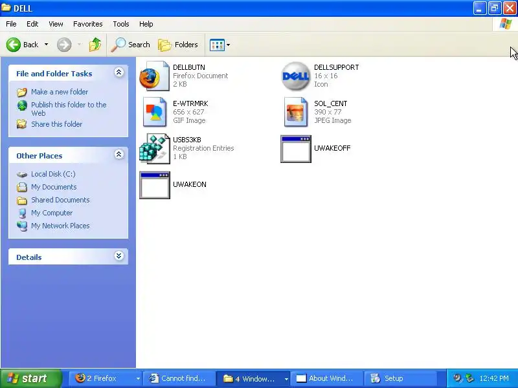Click the Local Disk drive icon
518x388 pixels.
(x=22, y=174)
